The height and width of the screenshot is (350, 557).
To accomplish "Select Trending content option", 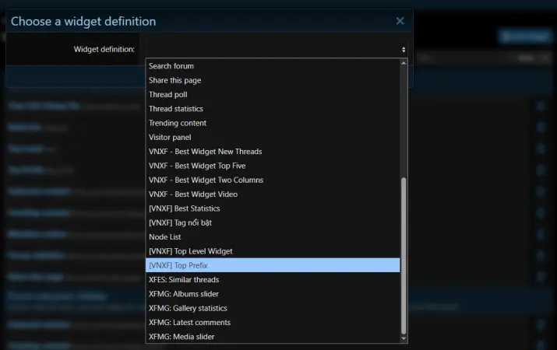I will (178, 123).
